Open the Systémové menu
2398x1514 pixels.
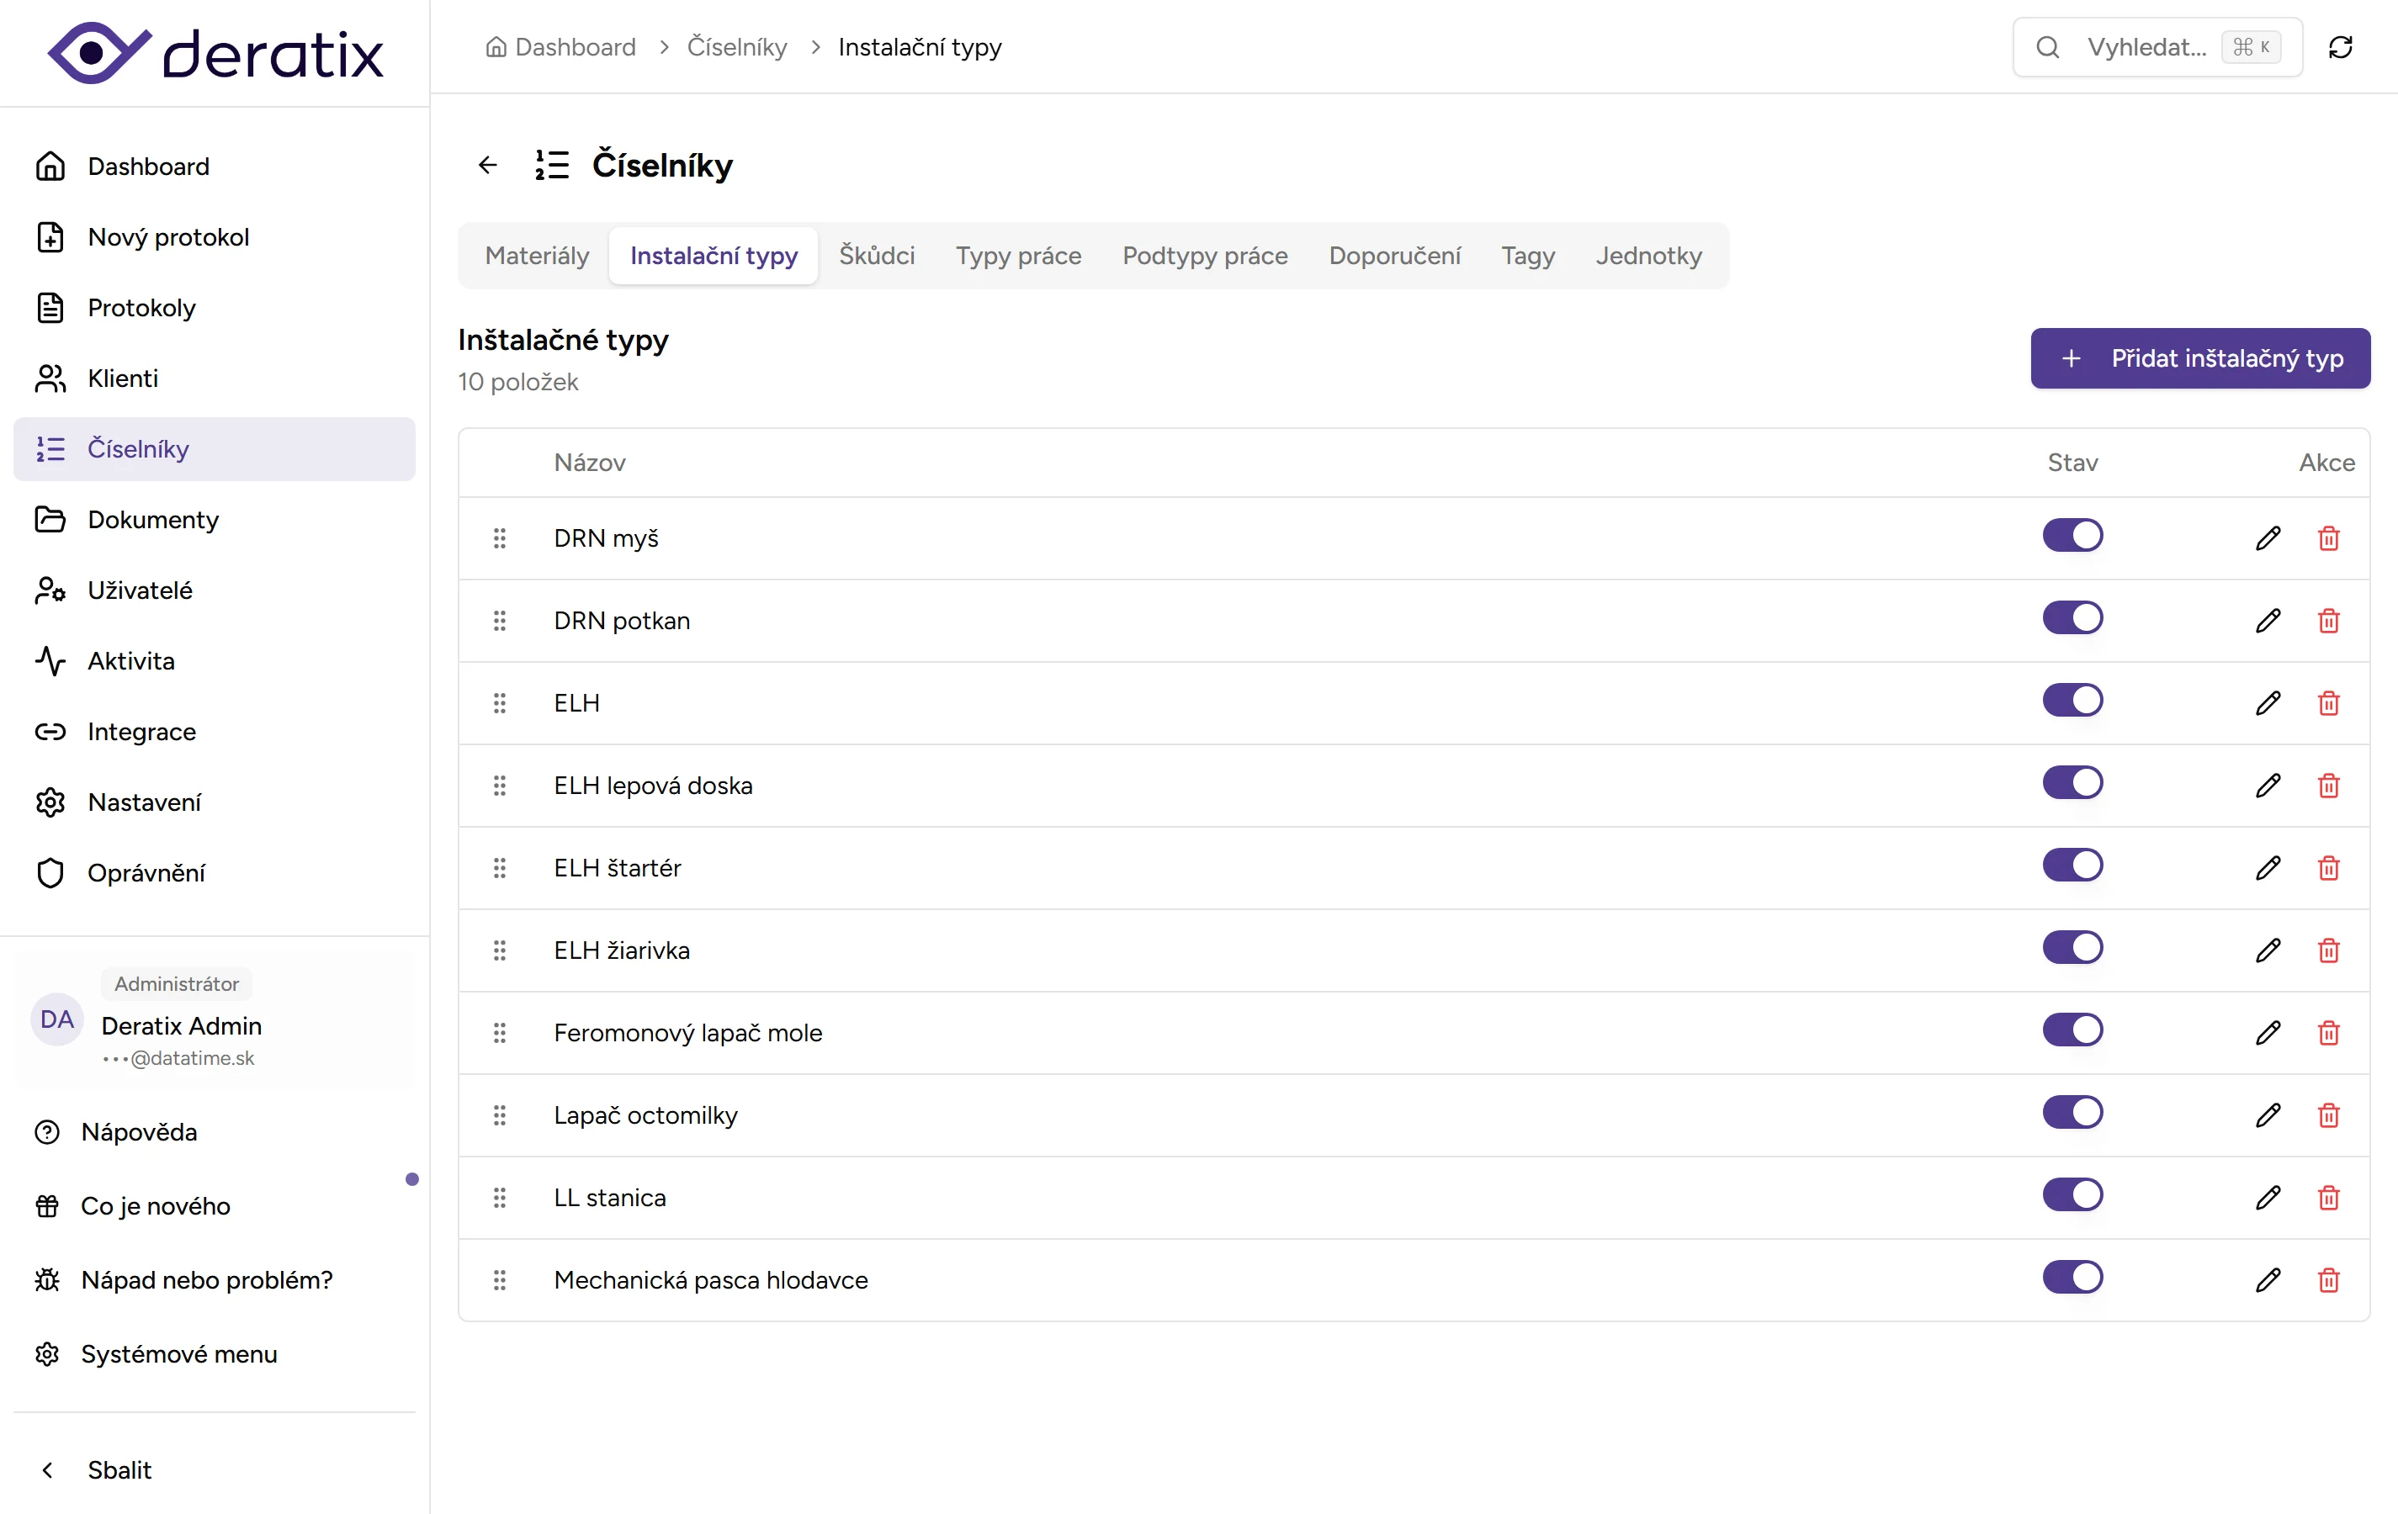(x=178, y=1353)
